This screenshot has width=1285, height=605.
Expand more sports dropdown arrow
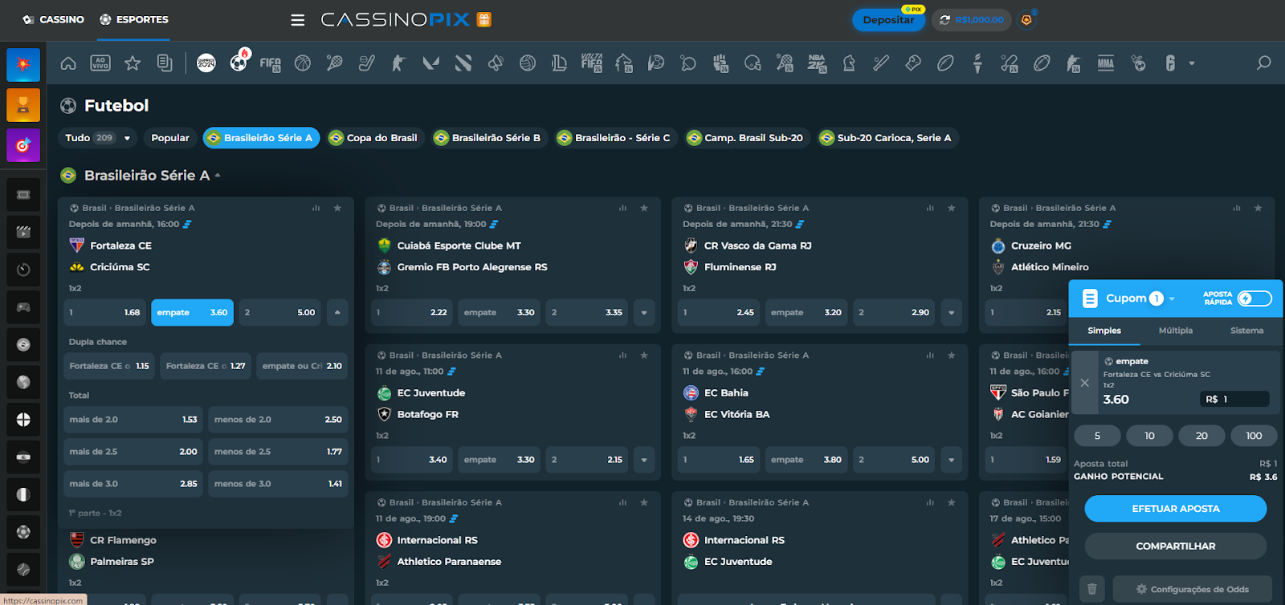click(x=1192, y=63)
